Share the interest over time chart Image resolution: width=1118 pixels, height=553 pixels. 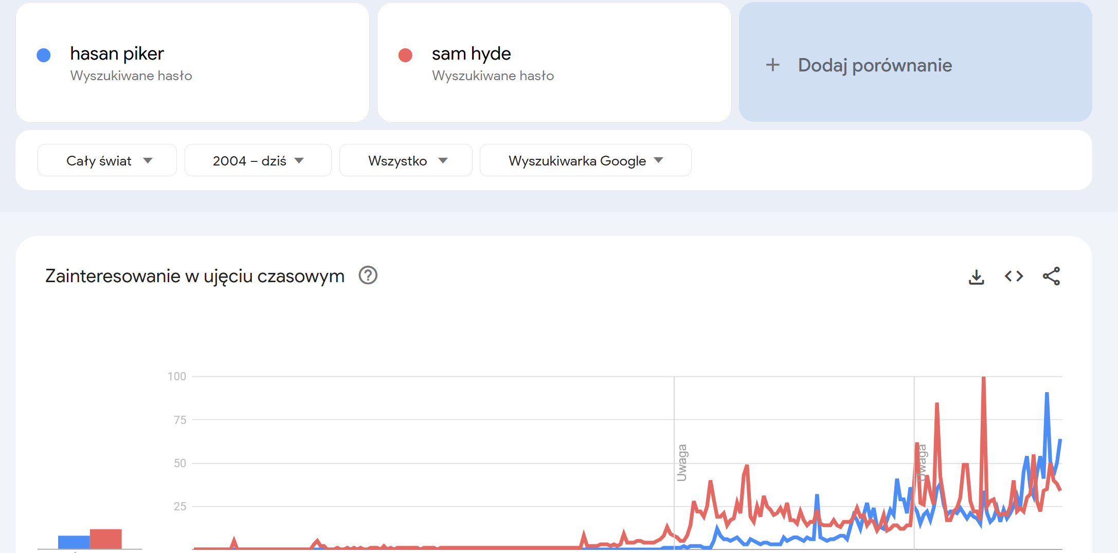[1051, 276]
